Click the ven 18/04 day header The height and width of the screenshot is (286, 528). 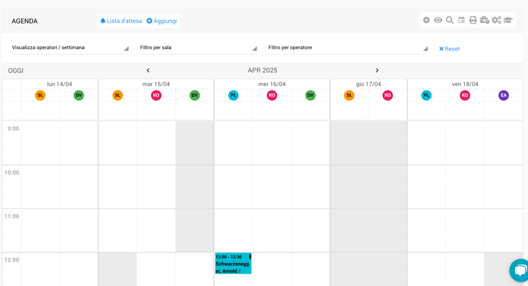click(x=465, y=84)
